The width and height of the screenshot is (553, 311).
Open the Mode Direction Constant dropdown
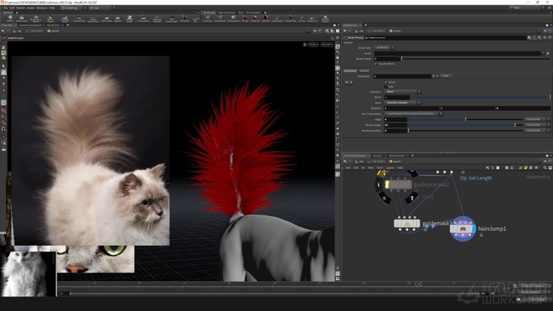[402, 103]
